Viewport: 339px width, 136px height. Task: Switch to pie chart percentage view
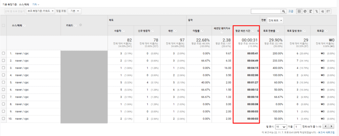(x=305, y=11)
